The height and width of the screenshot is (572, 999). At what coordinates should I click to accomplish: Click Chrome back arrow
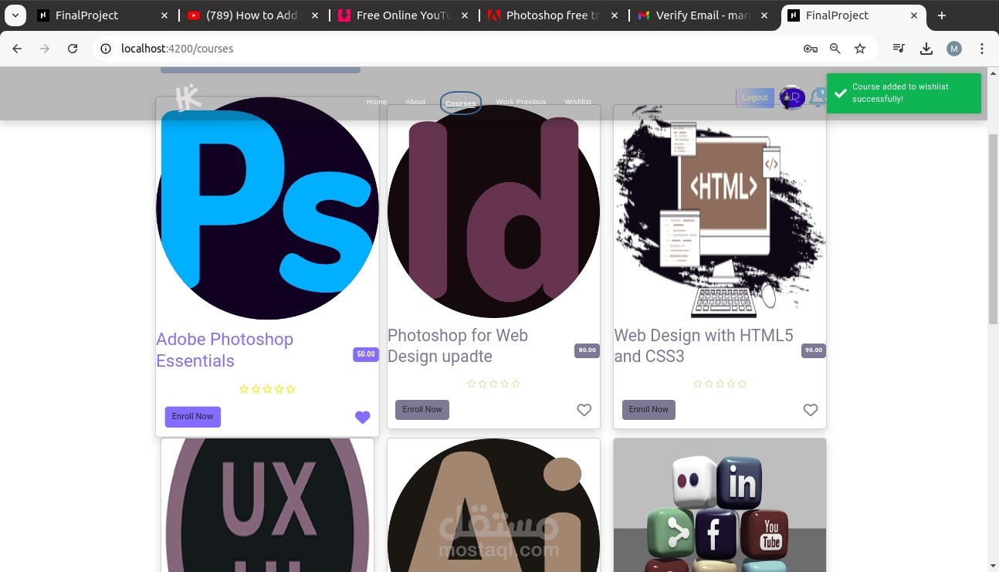pyautogui.click(x=17, y=49)
